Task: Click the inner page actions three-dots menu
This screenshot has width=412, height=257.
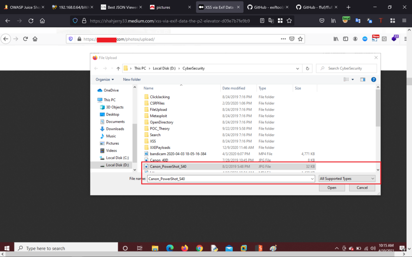Action: 283,39
